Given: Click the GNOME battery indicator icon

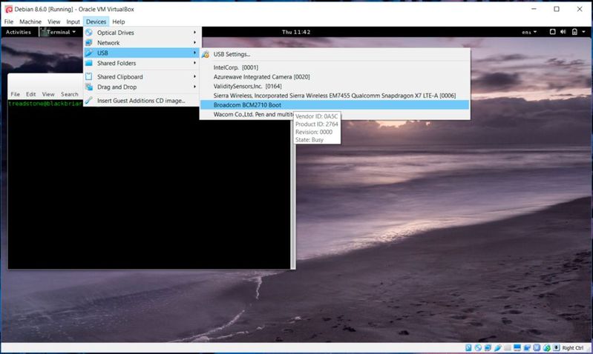Looking at the screenshot, I should pyautogui.click(x=574, y=32).
